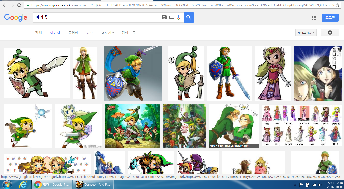Switch to the 뉴스 tab
Viewport: 344px width, 189px height.
[x=90, y=33]
